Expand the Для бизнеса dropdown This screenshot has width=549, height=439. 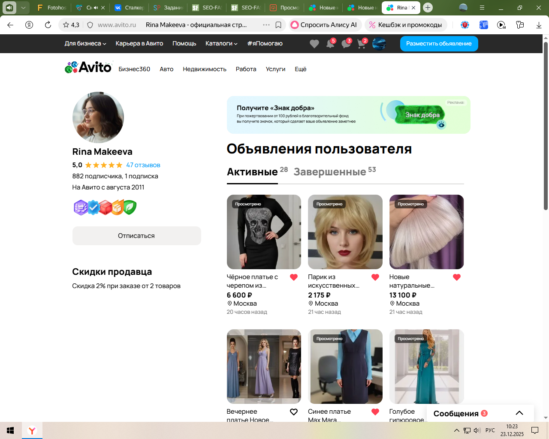(x=85, y=43)
